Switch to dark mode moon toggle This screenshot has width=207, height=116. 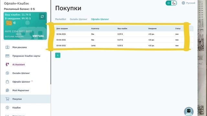(x=174, y=3)
